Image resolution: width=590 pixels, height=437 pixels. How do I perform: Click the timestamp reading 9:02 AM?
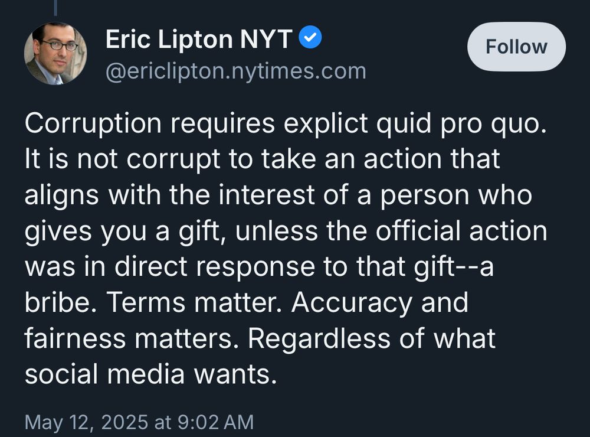click(215, 422)
